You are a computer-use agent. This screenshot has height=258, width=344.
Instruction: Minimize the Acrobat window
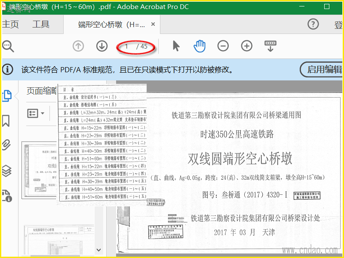(x=302, y=6)
